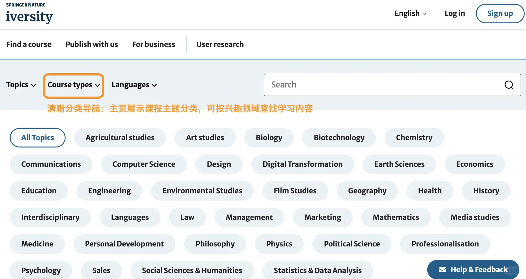Viewport: 526px width, 279px height.
Task: Open the English language selector
Action: (x=410, y=13)
